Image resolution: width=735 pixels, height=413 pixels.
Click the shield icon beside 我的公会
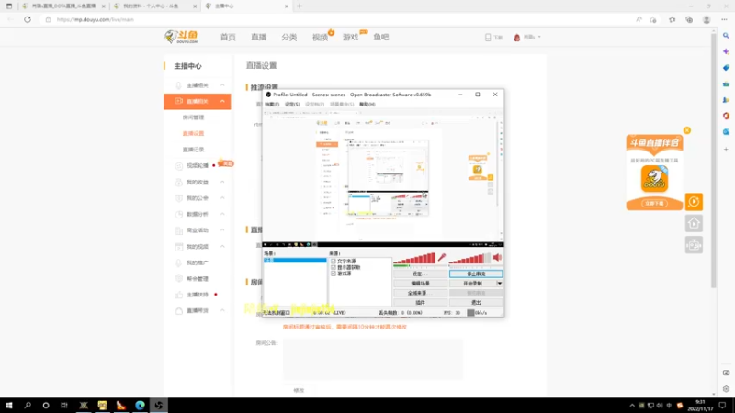[178, 198]
